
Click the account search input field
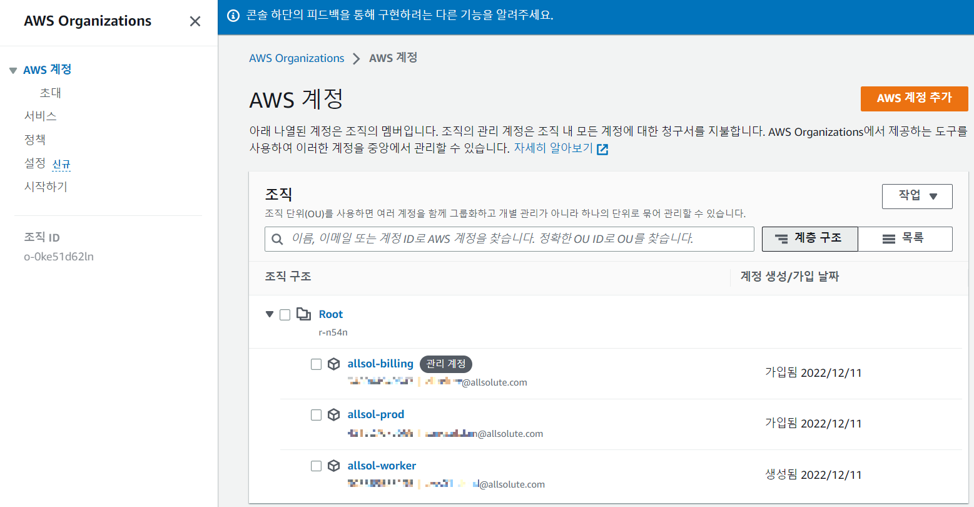coord(509,239)
